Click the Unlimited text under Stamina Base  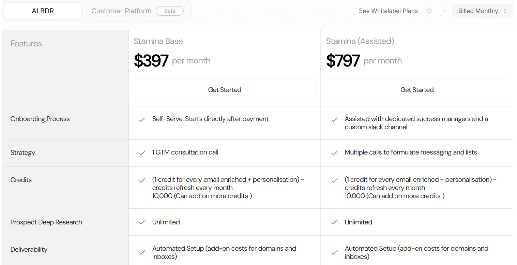pyautogui.click(x=166, y=222)
